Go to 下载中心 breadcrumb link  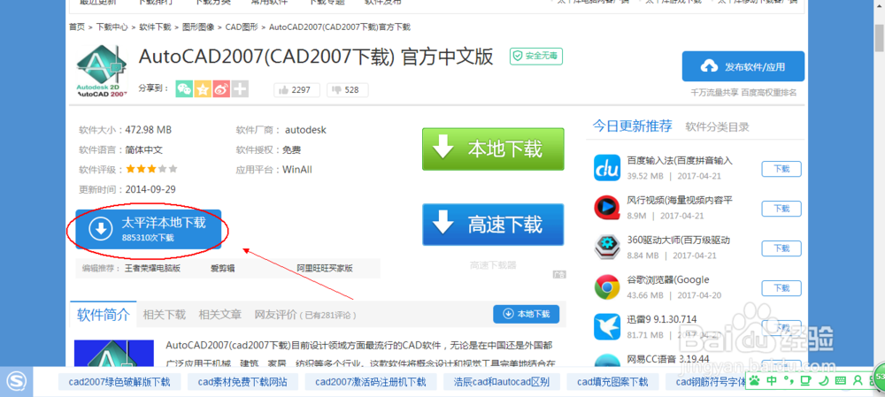[112, 27]
